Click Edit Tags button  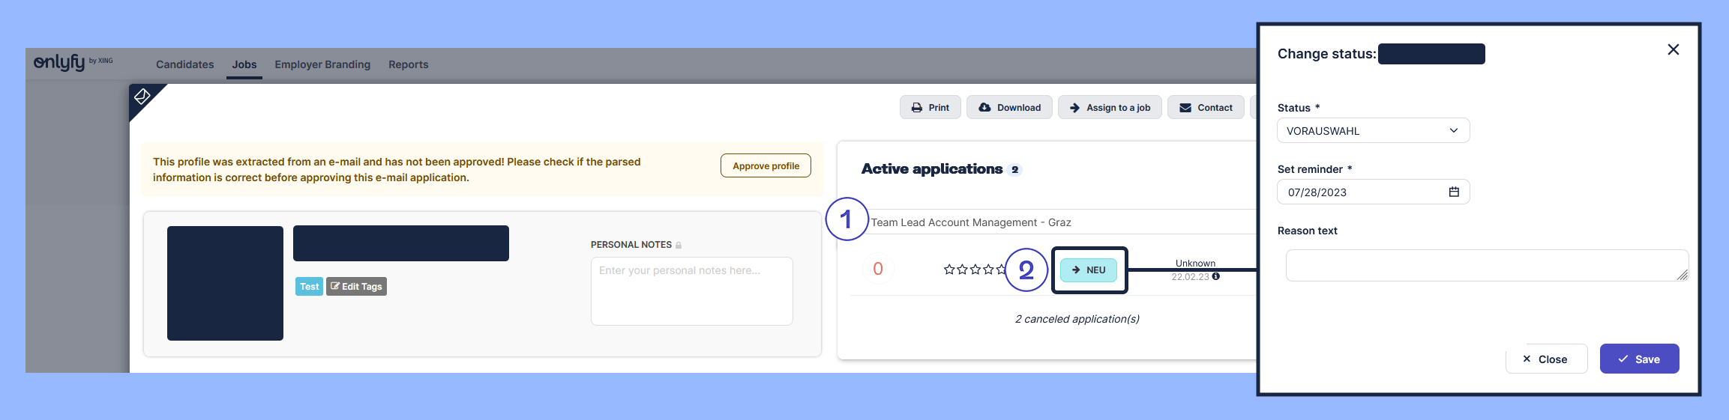coord(356,287)
